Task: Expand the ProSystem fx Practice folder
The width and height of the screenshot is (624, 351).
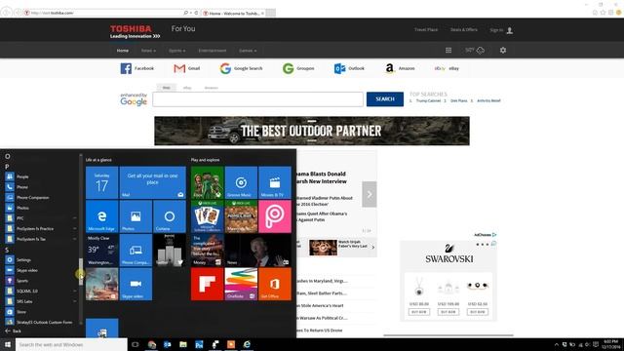Action: [x=40, y=228]
